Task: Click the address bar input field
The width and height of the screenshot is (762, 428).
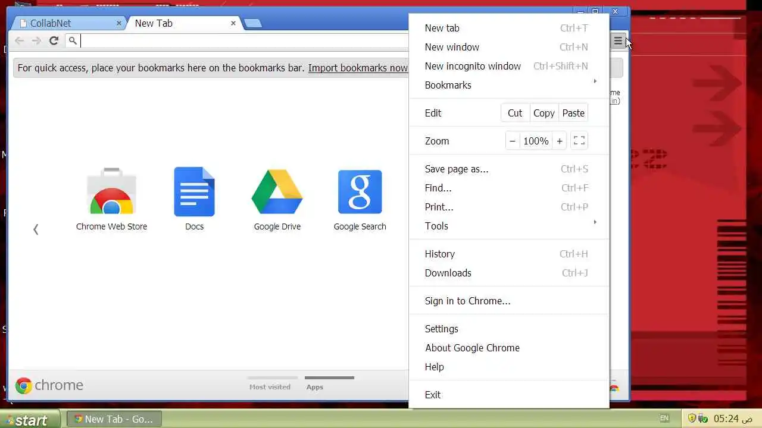Action: 244,40
